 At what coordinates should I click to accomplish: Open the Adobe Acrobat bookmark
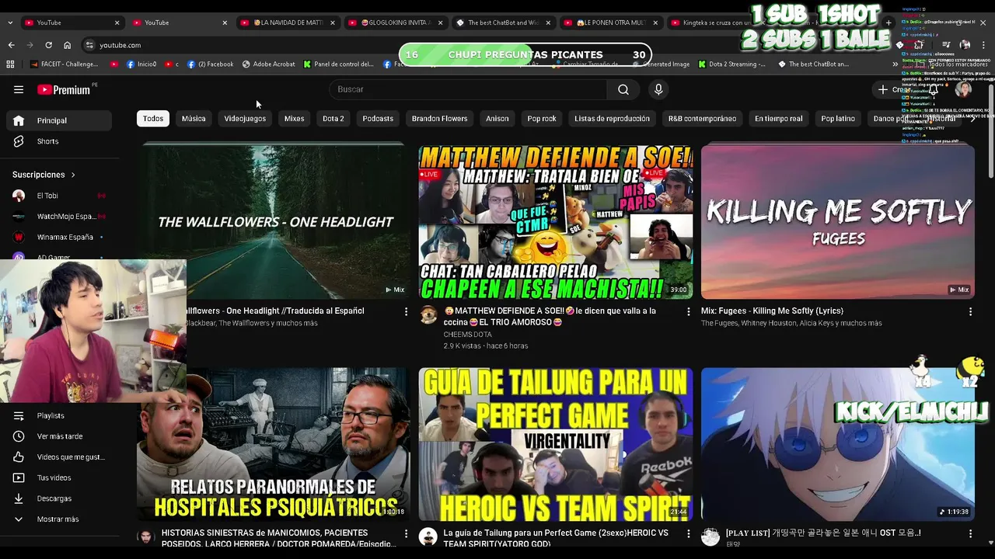point(269,64)
